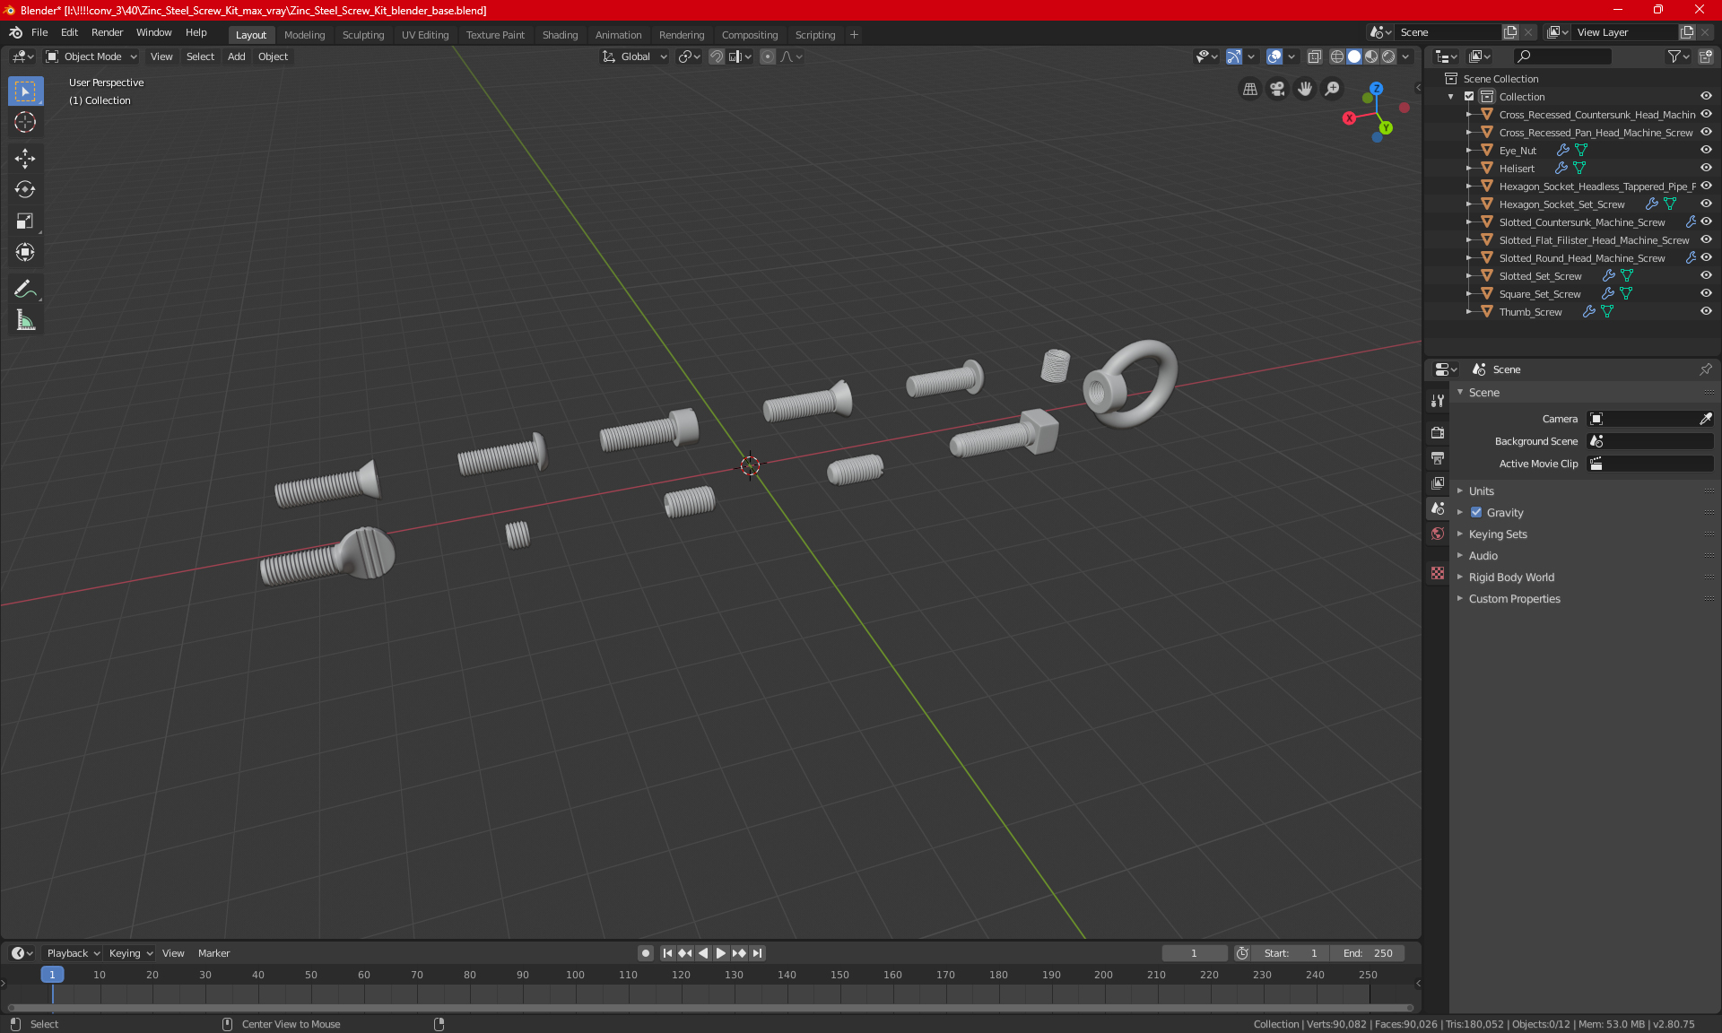Open the Object Mode dropdown
Screen dimensions: 1722x1033
91,56
